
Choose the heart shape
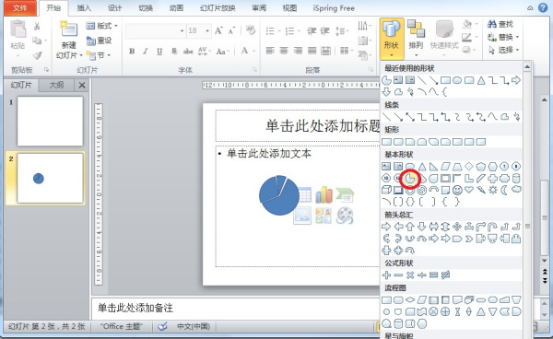(469, 190)
